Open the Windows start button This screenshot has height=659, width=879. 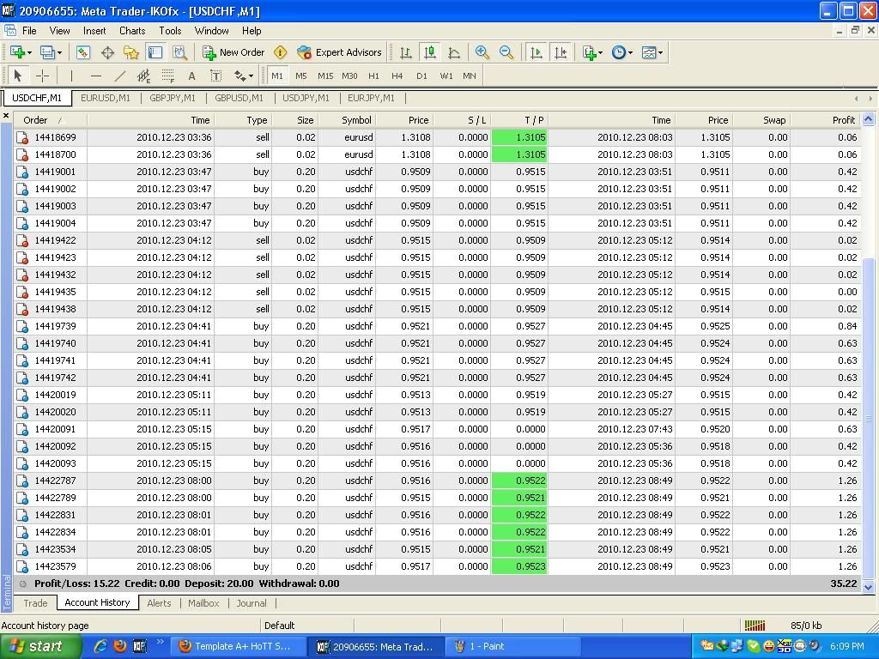point(40,646)
